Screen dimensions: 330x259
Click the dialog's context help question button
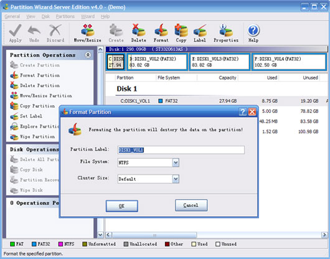pos(242,111)
